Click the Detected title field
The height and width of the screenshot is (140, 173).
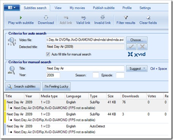coord(85,47)
